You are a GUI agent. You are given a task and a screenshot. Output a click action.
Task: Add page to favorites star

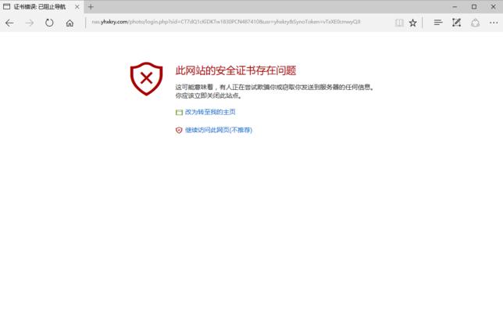[x=413, y=23]
